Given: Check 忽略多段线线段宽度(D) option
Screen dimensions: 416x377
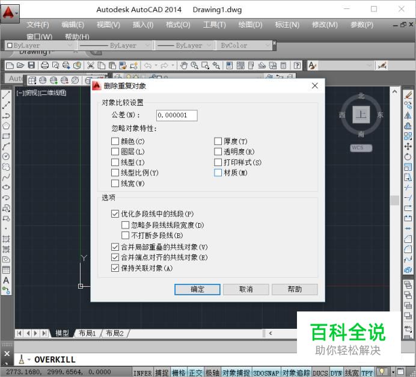Looking at the screenshot, I should pyautogui.click(x=125, y=225).
